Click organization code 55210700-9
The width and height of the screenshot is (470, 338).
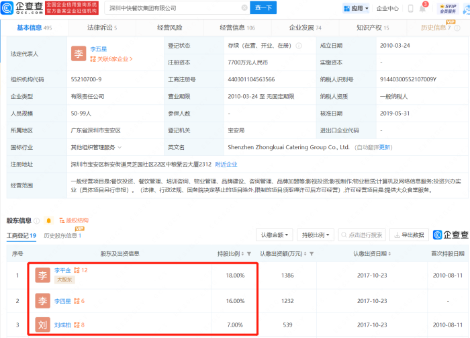(86, 79)
